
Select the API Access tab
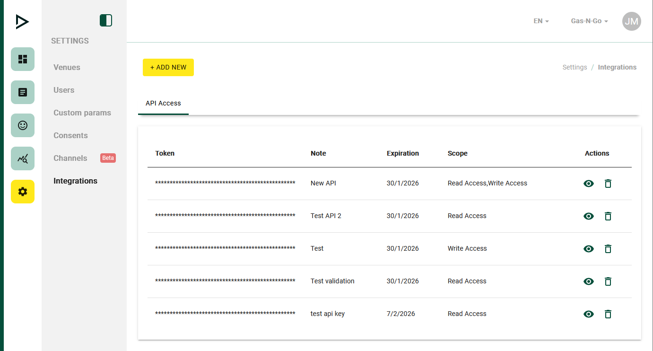163,103
